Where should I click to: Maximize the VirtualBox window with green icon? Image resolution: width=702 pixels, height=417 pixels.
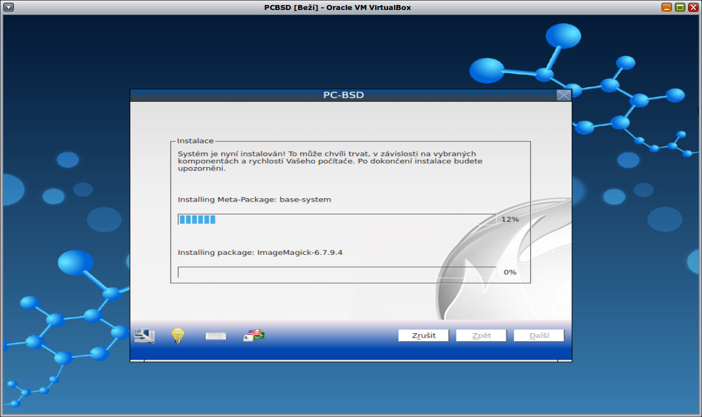[x=679, y=7]
